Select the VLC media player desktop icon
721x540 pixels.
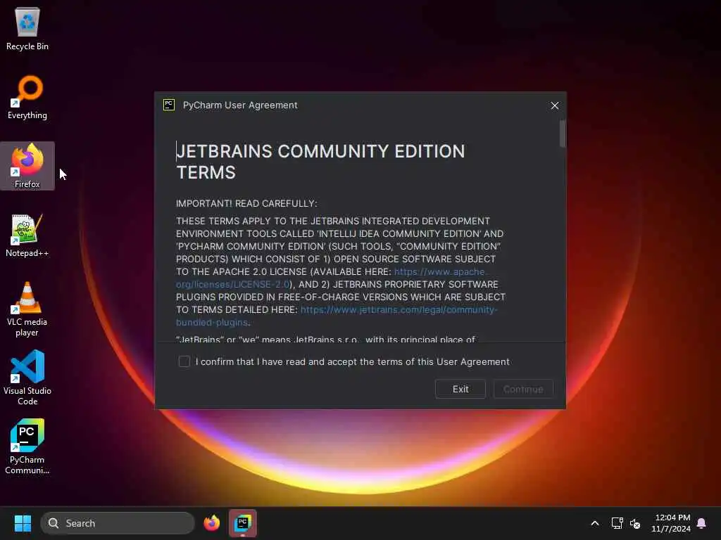tap(27, 309)
